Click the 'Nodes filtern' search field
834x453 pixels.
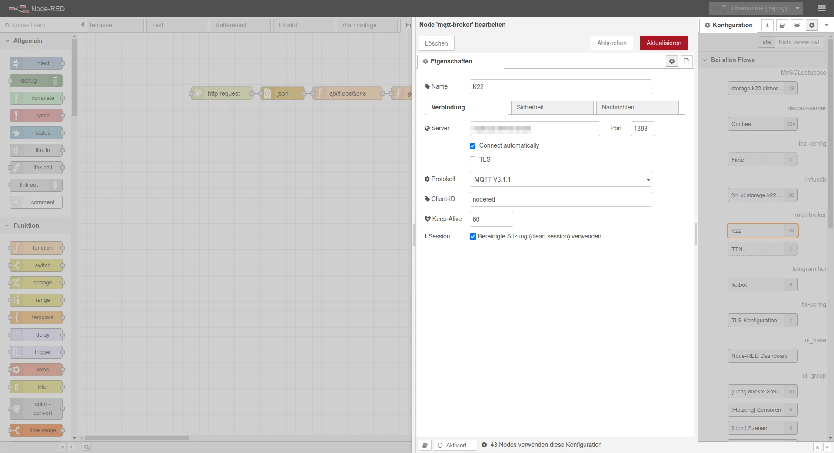(x=39, y=25)
